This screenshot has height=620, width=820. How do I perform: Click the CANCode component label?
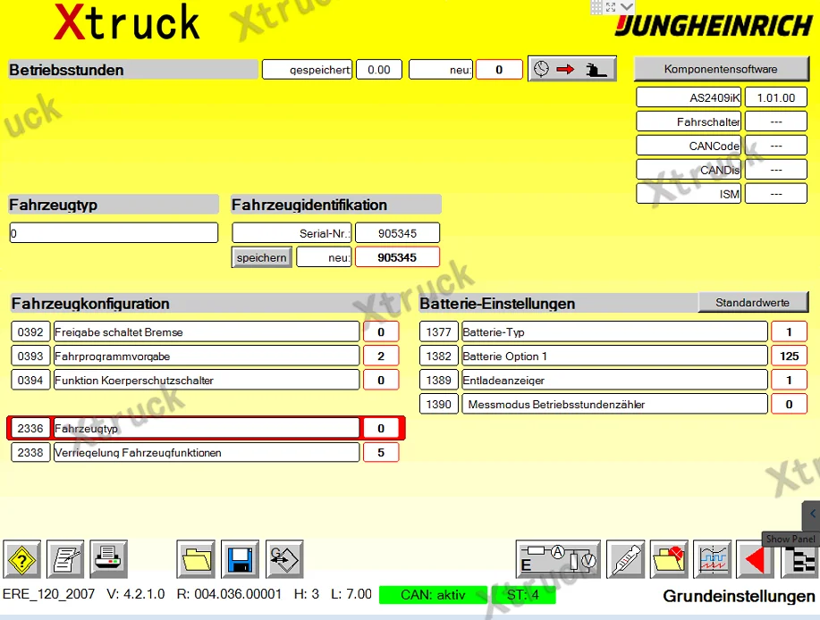[689, 146]
